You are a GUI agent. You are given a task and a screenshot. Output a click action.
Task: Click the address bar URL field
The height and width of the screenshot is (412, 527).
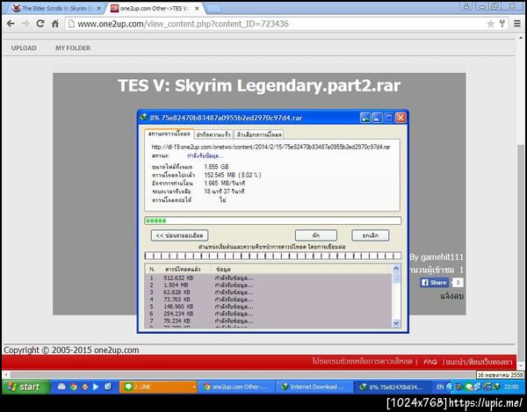[276, 24]
